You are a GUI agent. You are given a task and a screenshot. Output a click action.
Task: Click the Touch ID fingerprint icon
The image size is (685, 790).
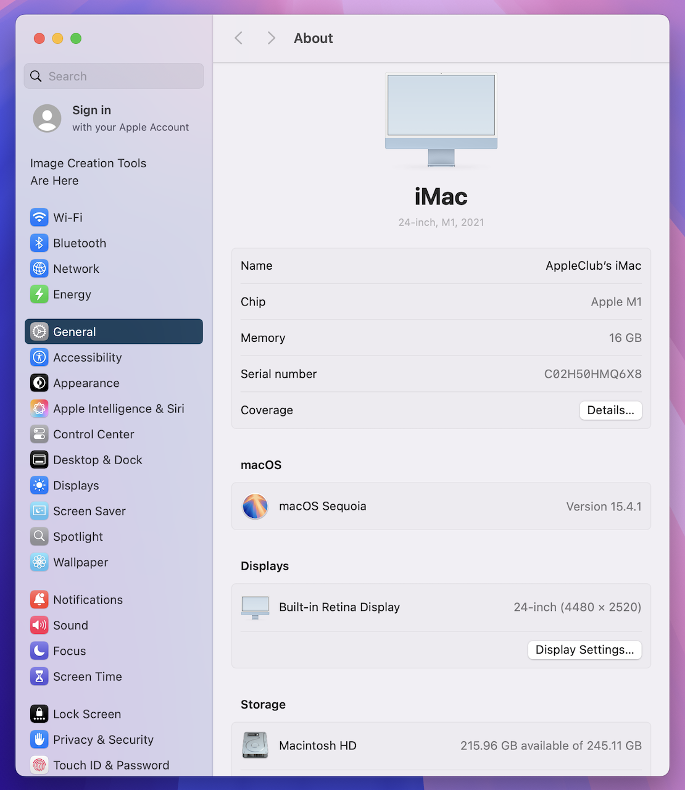pos(39,765)
